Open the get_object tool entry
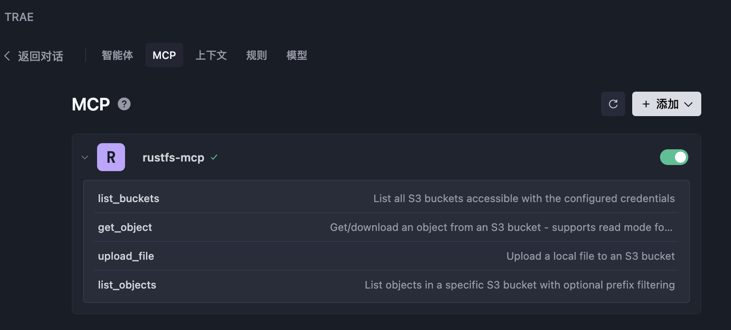The width and height of the screenshot is (731, 330). click(125, 227)
